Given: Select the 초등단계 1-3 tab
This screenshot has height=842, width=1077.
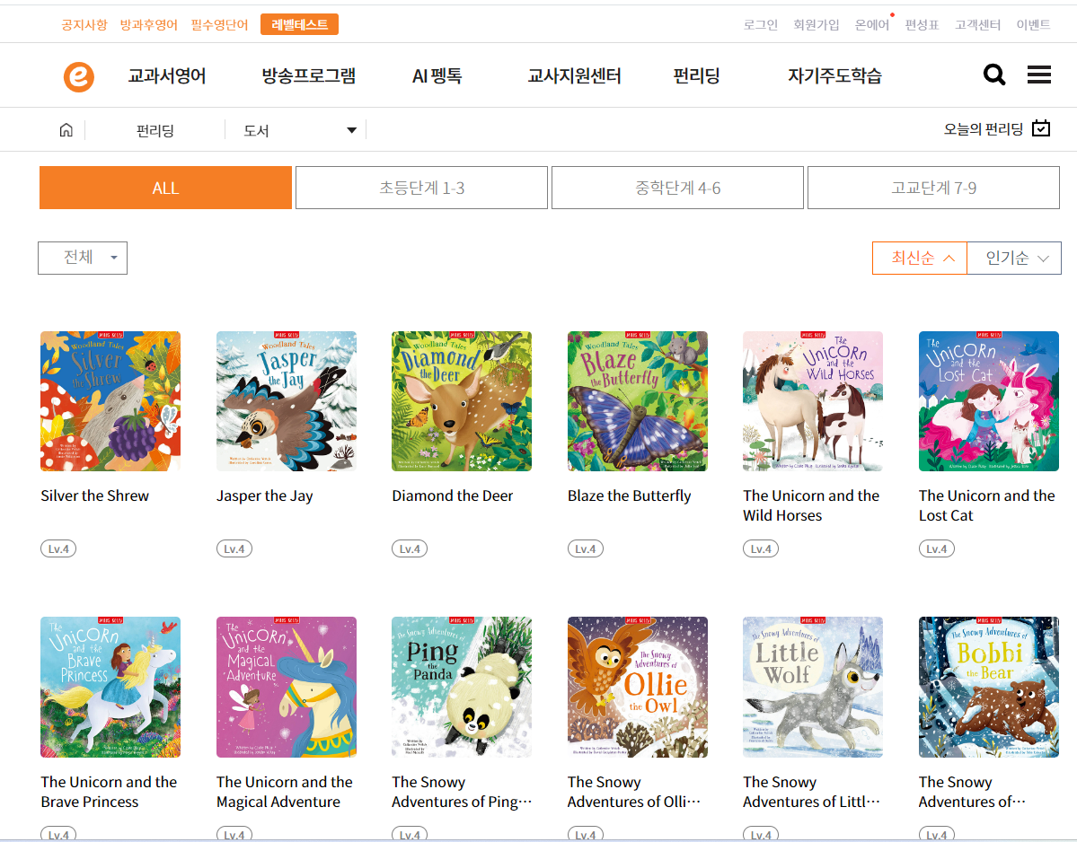Looking at the screenshot, I should tap(422, 188).
